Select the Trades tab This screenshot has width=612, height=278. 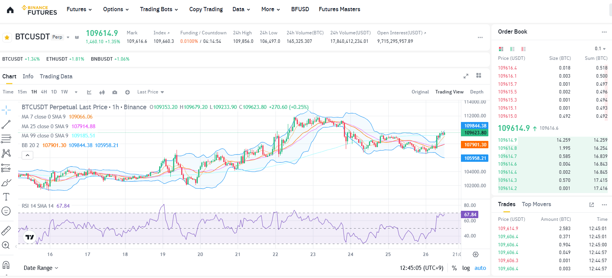coord(507,204)
